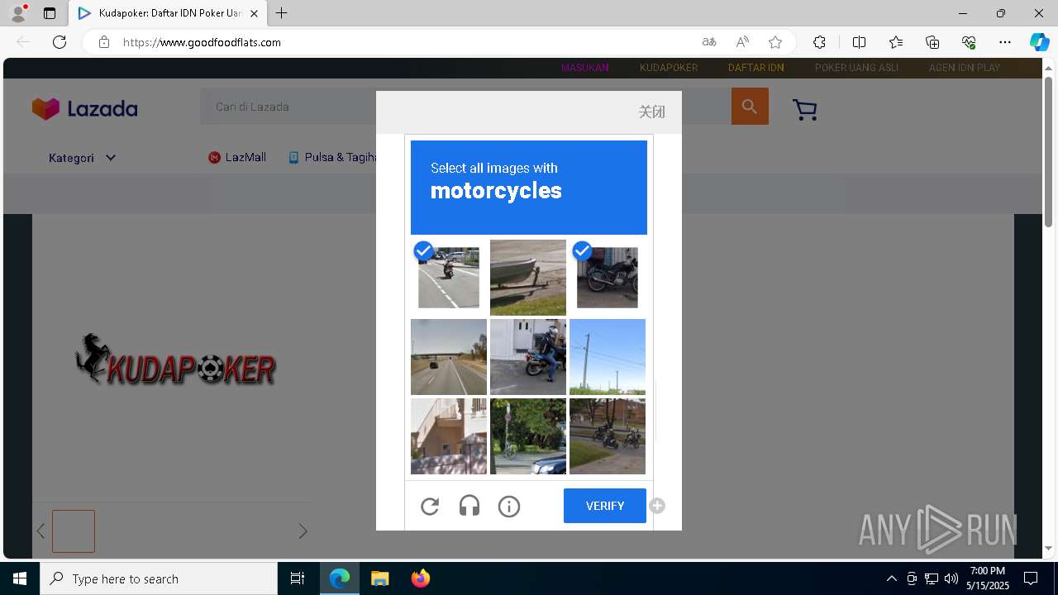This screenshot has width=1058, height=595.
Task: Open Task View on the taskbar
Action: pos(298,578)
